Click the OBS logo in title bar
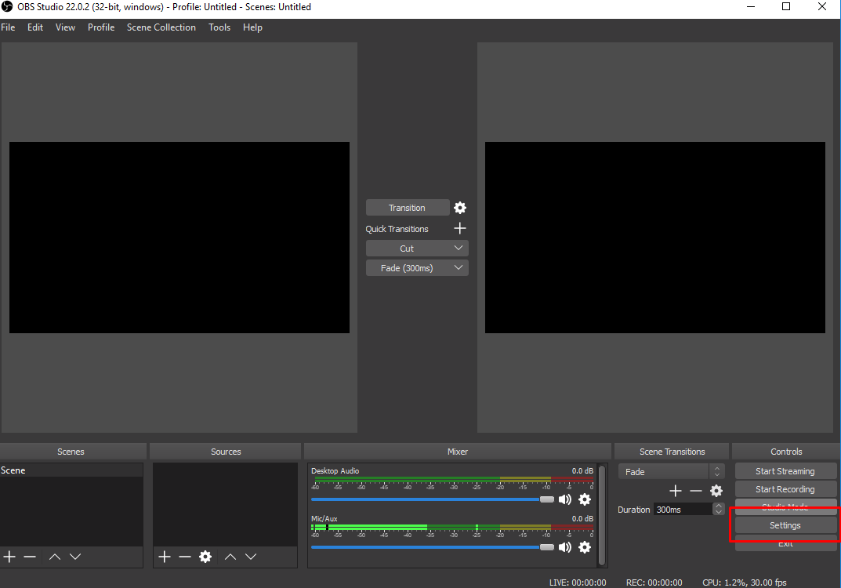This screenshot has height=588, width=841. coord(7,7)
